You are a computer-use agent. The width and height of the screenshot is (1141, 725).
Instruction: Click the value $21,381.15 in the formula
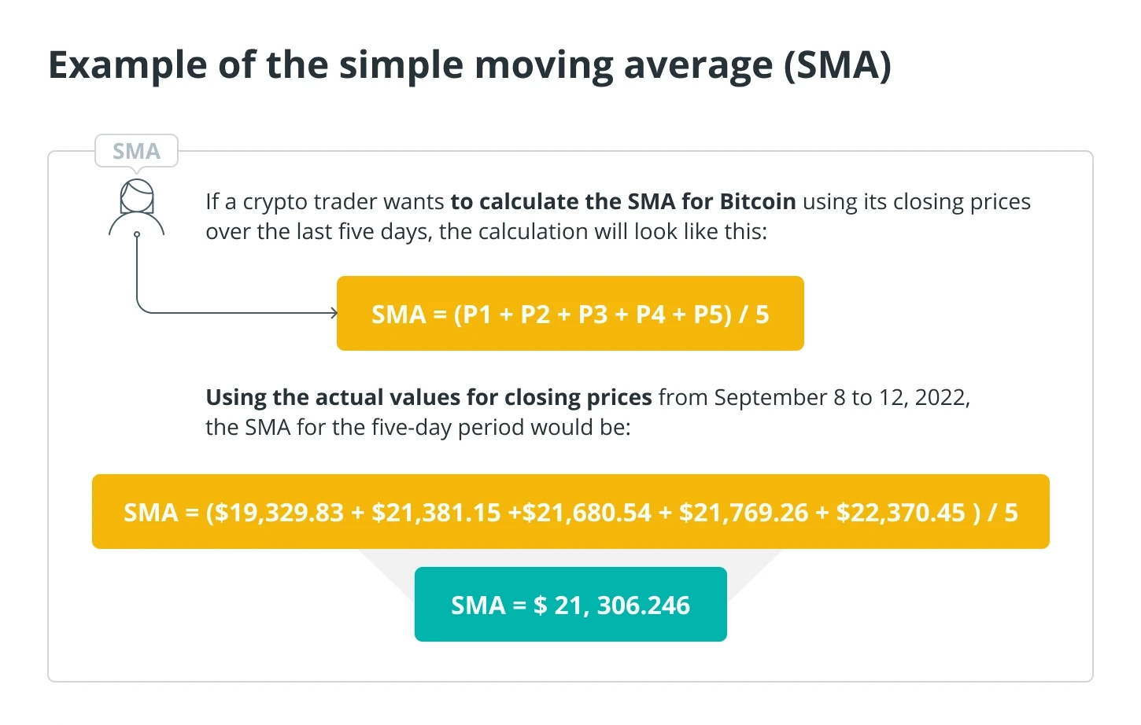point(436,513)
